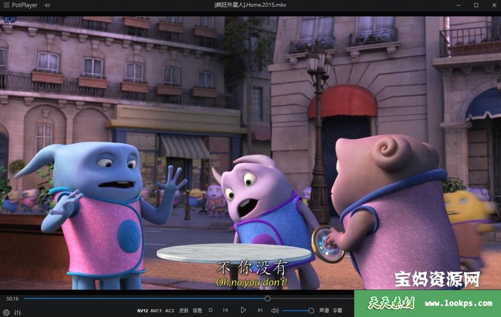Click the AC3 audio codec label
This screenshot has width=501, height=317.
click(170, 311)
